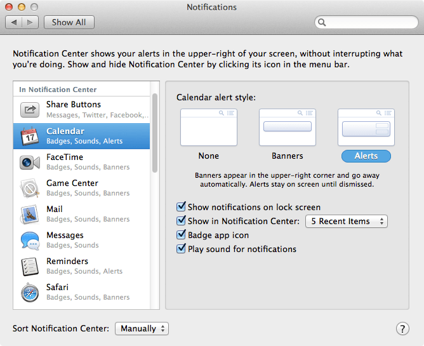Click the app list vertical scrollbar
424x346 pixels.
[155, 133]
